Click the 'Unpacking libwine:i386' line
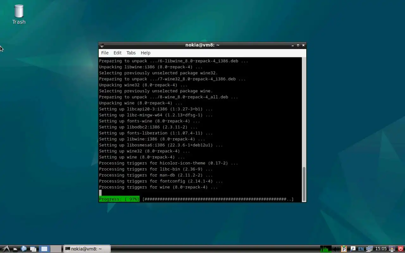The height and width of the screenshot is (253, 405). click(x=151, y=67)
